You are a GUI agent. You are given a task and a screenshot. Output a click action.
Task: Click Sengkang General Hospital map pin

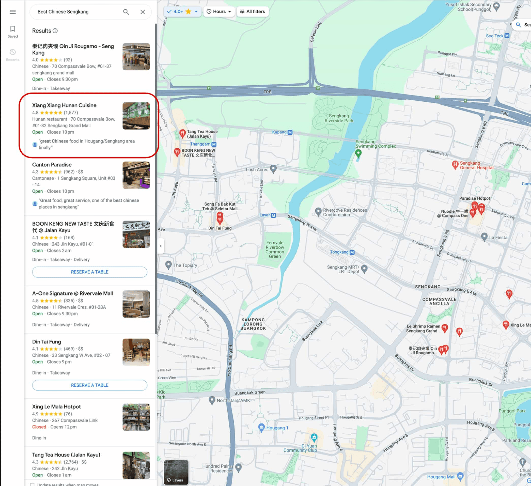(455, 165)
